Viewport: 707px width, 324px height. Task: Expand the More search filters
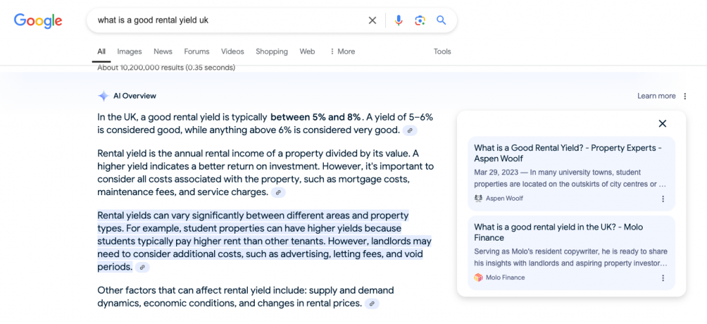tap(342, 52)
